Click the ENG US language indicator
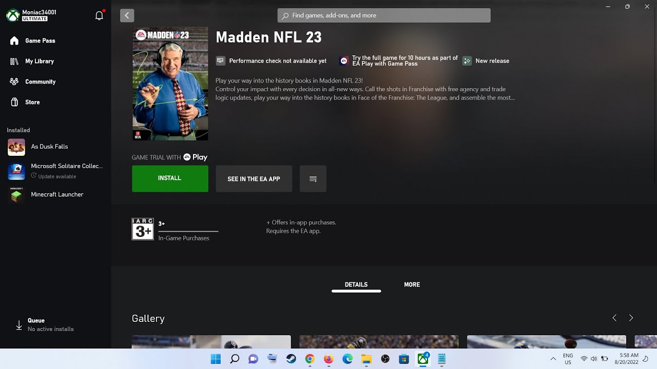Viewport: 657px width, 369px height. (x=568, y=359)
